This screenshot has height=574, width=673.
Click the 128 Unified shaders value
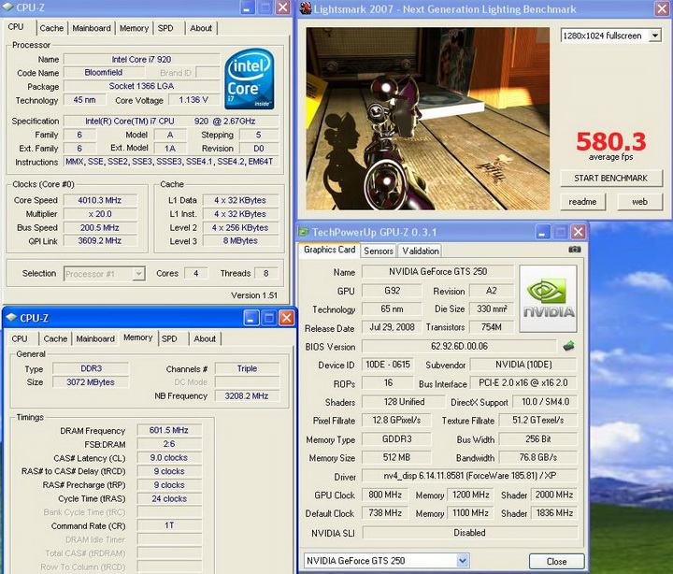[x=404, y=402]
